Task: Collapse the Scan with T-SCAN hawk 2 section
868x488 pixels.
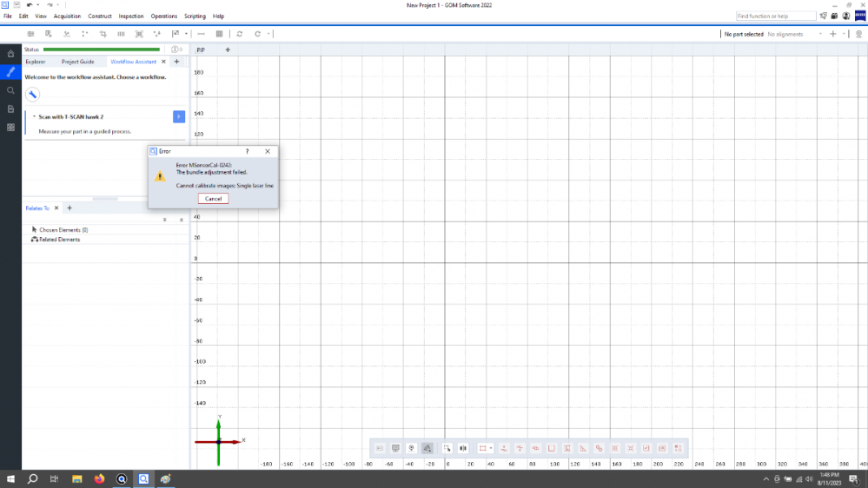Action: (x=34, y=116)
